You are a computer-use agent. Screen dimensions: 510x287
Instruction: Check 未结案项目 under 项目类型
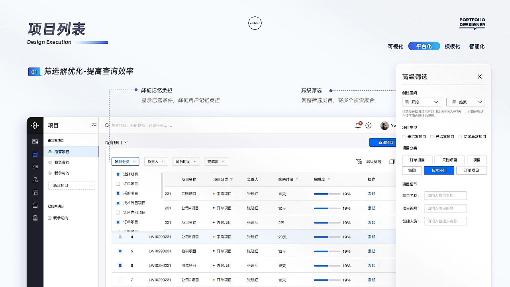click(x=404, y=137)
